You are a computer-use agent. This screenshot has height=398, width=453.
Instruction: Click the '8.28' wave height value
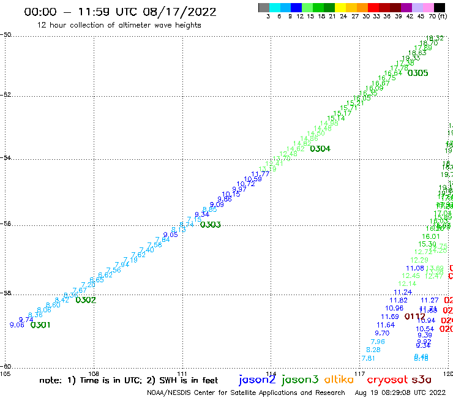[x=373, y=350]
